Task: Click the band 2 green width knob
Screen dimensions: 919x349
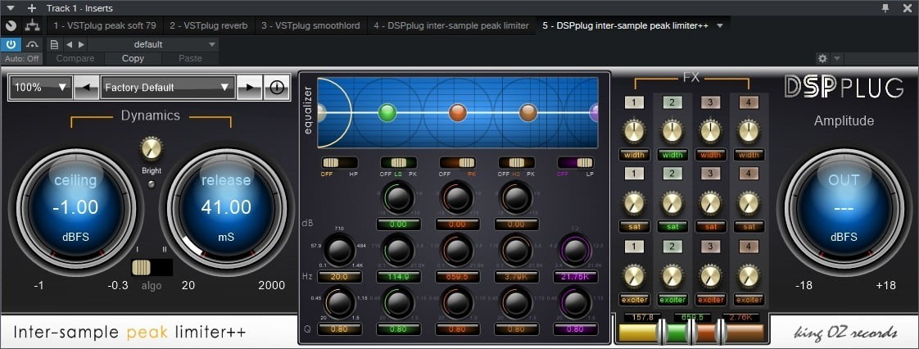Action: (672, 131)
